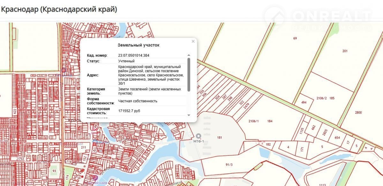Select parcel 494 on the map
Screen dimensions: 383x186
coord(304,102)
